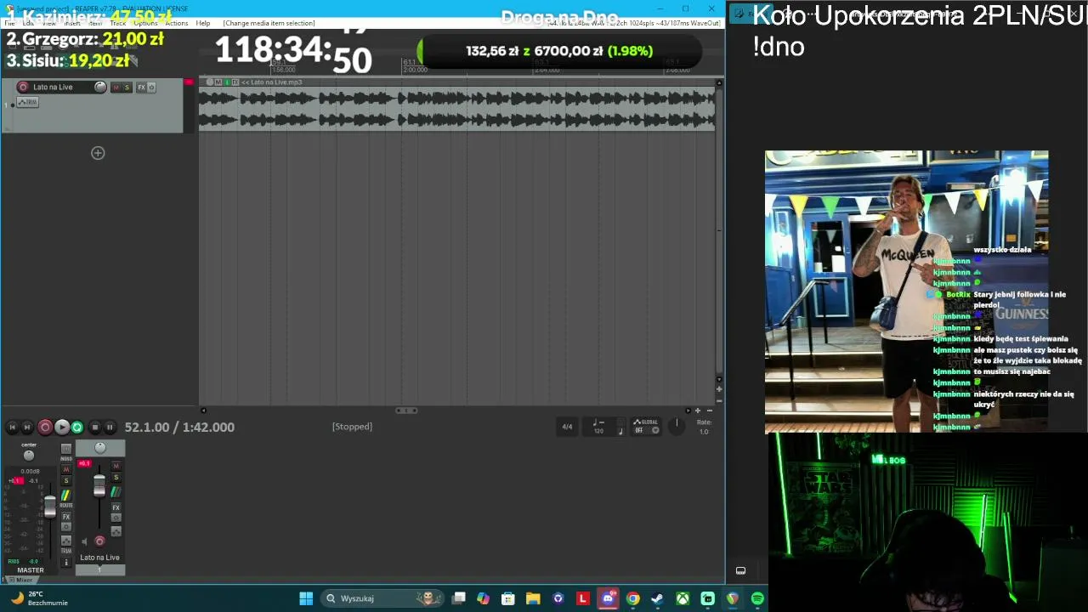
Task: Click the transport Record button
Action: point(45,428)
